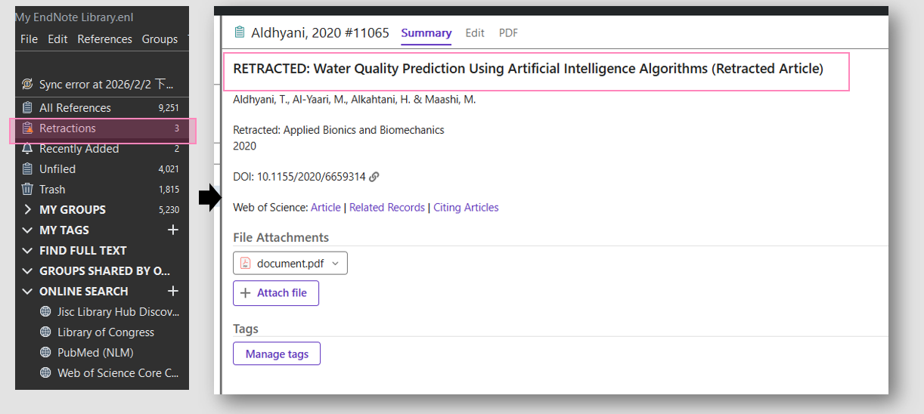Click the DOI link chain icon
924x414 pixels.
(374, 177)
